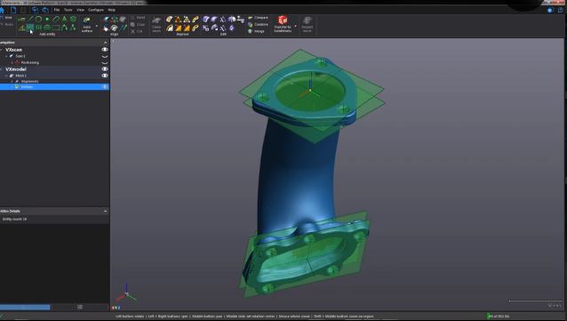Toggle visibility of the Mesh 1 item
Image resolution: width=567 pixels, height=321 pixels.
click(x=105, y=76)
